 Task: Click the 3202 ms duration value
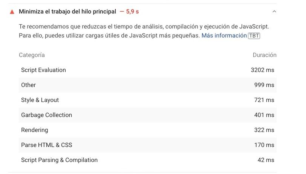pyautogui.click(x=262, y=70)
